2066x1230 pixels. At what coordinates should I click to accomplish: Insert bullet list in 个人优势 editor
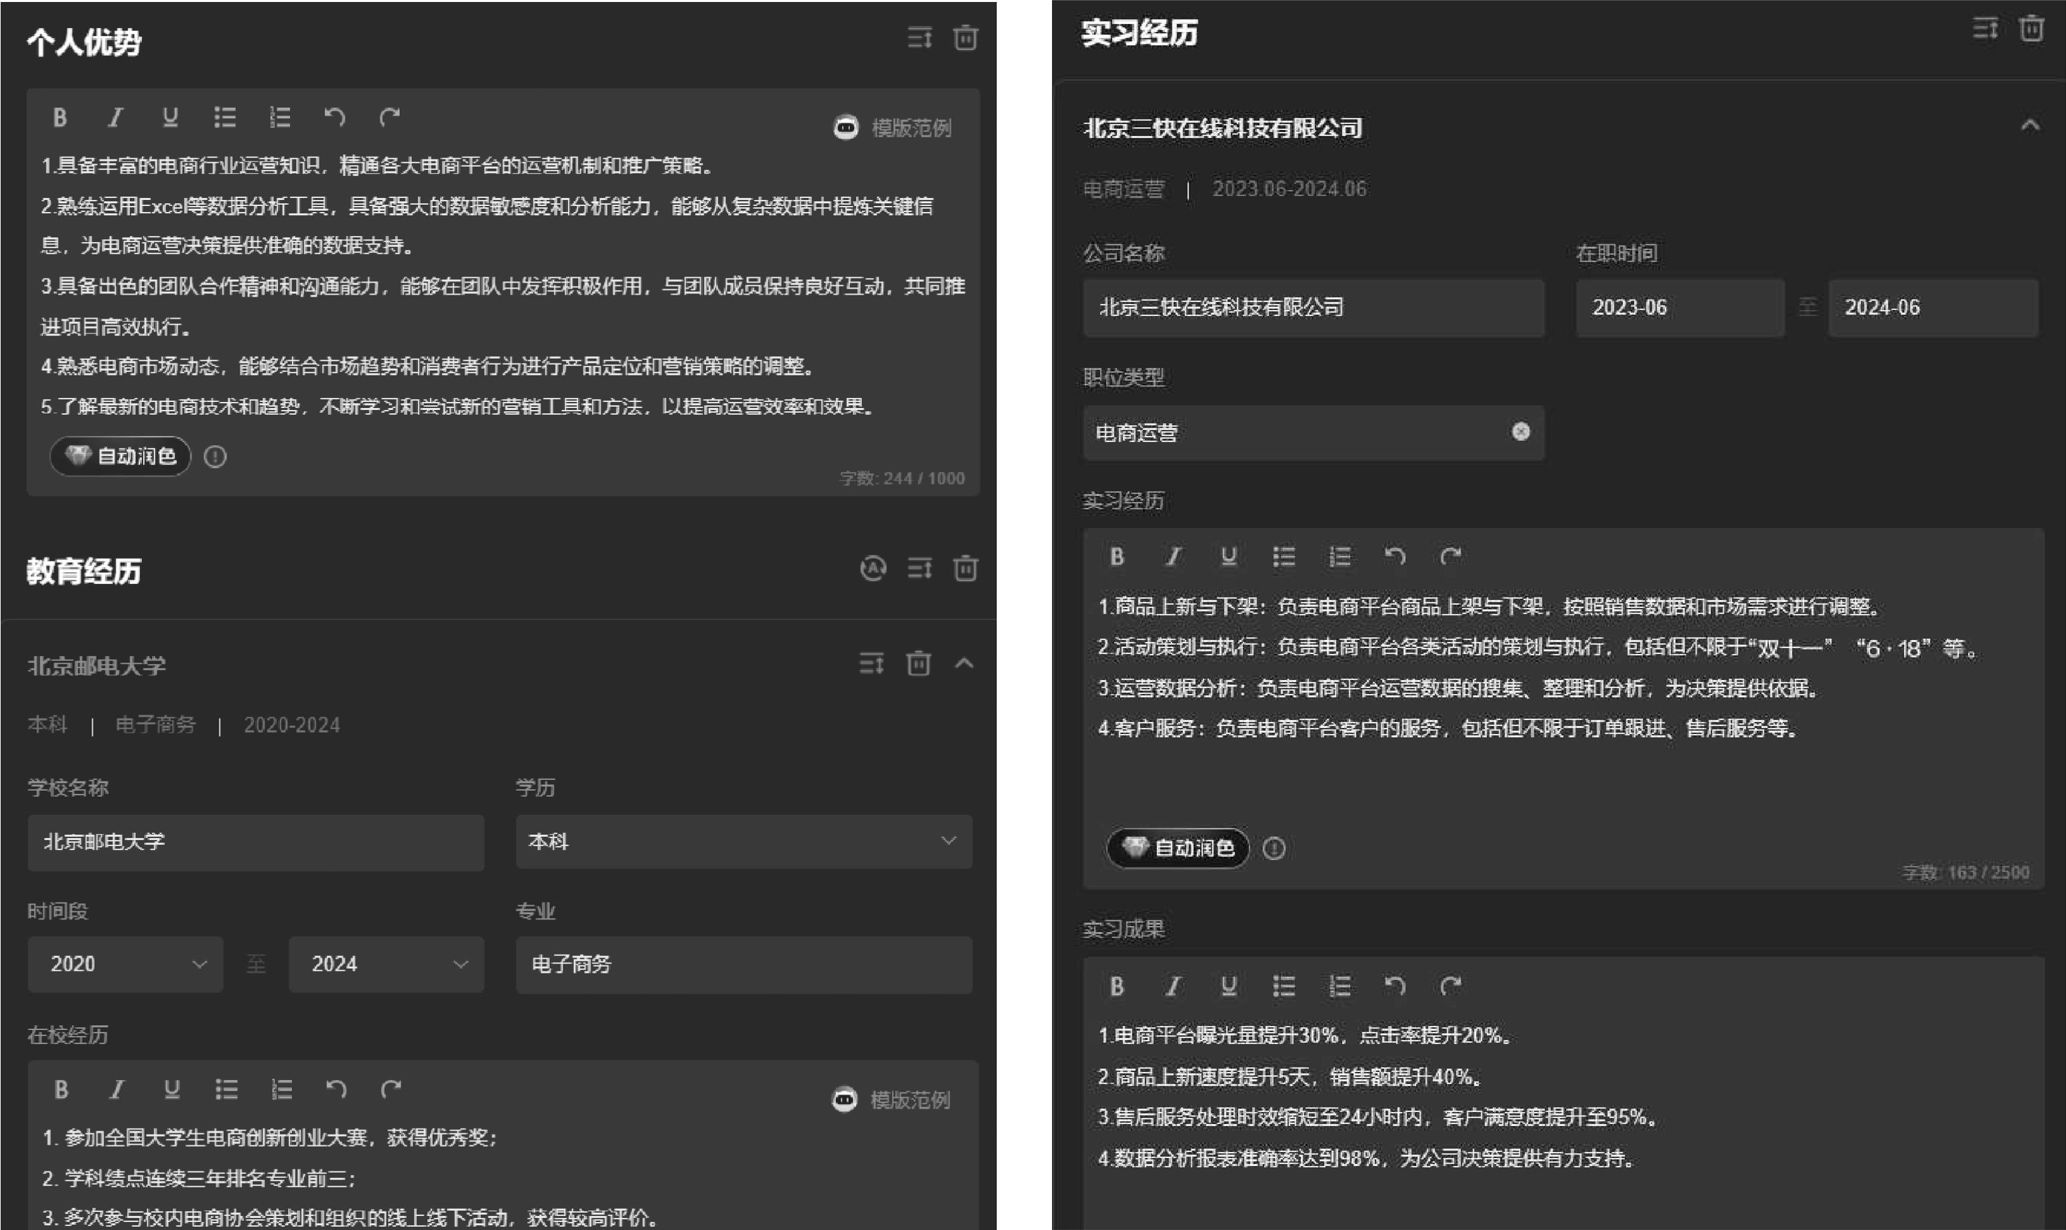click(x=225, y=118)
